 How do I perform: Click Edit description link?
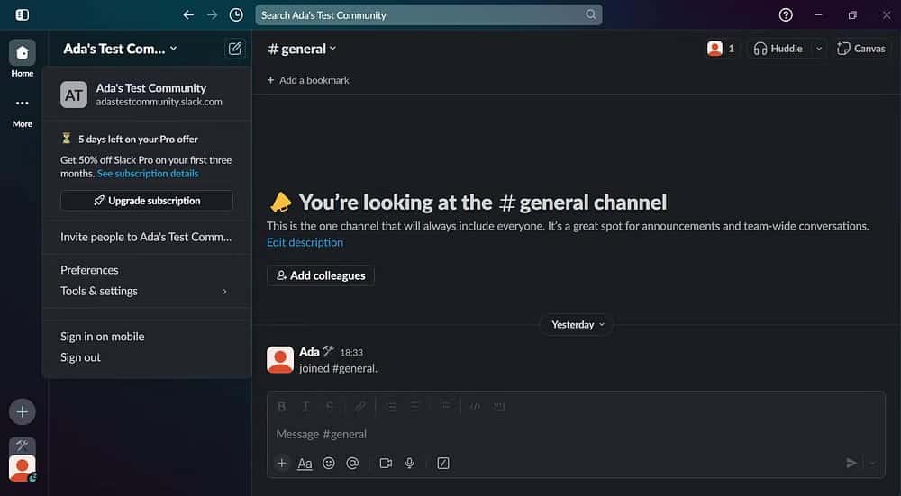pos(305,242)
